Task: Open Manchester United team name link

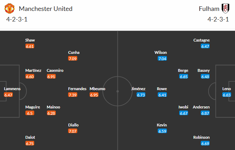Action: 46,9
